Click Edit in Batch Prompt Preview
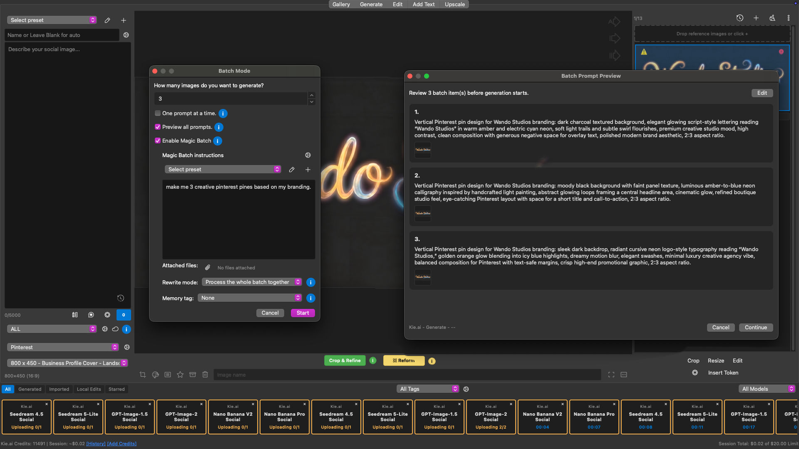 click(762, 93)
